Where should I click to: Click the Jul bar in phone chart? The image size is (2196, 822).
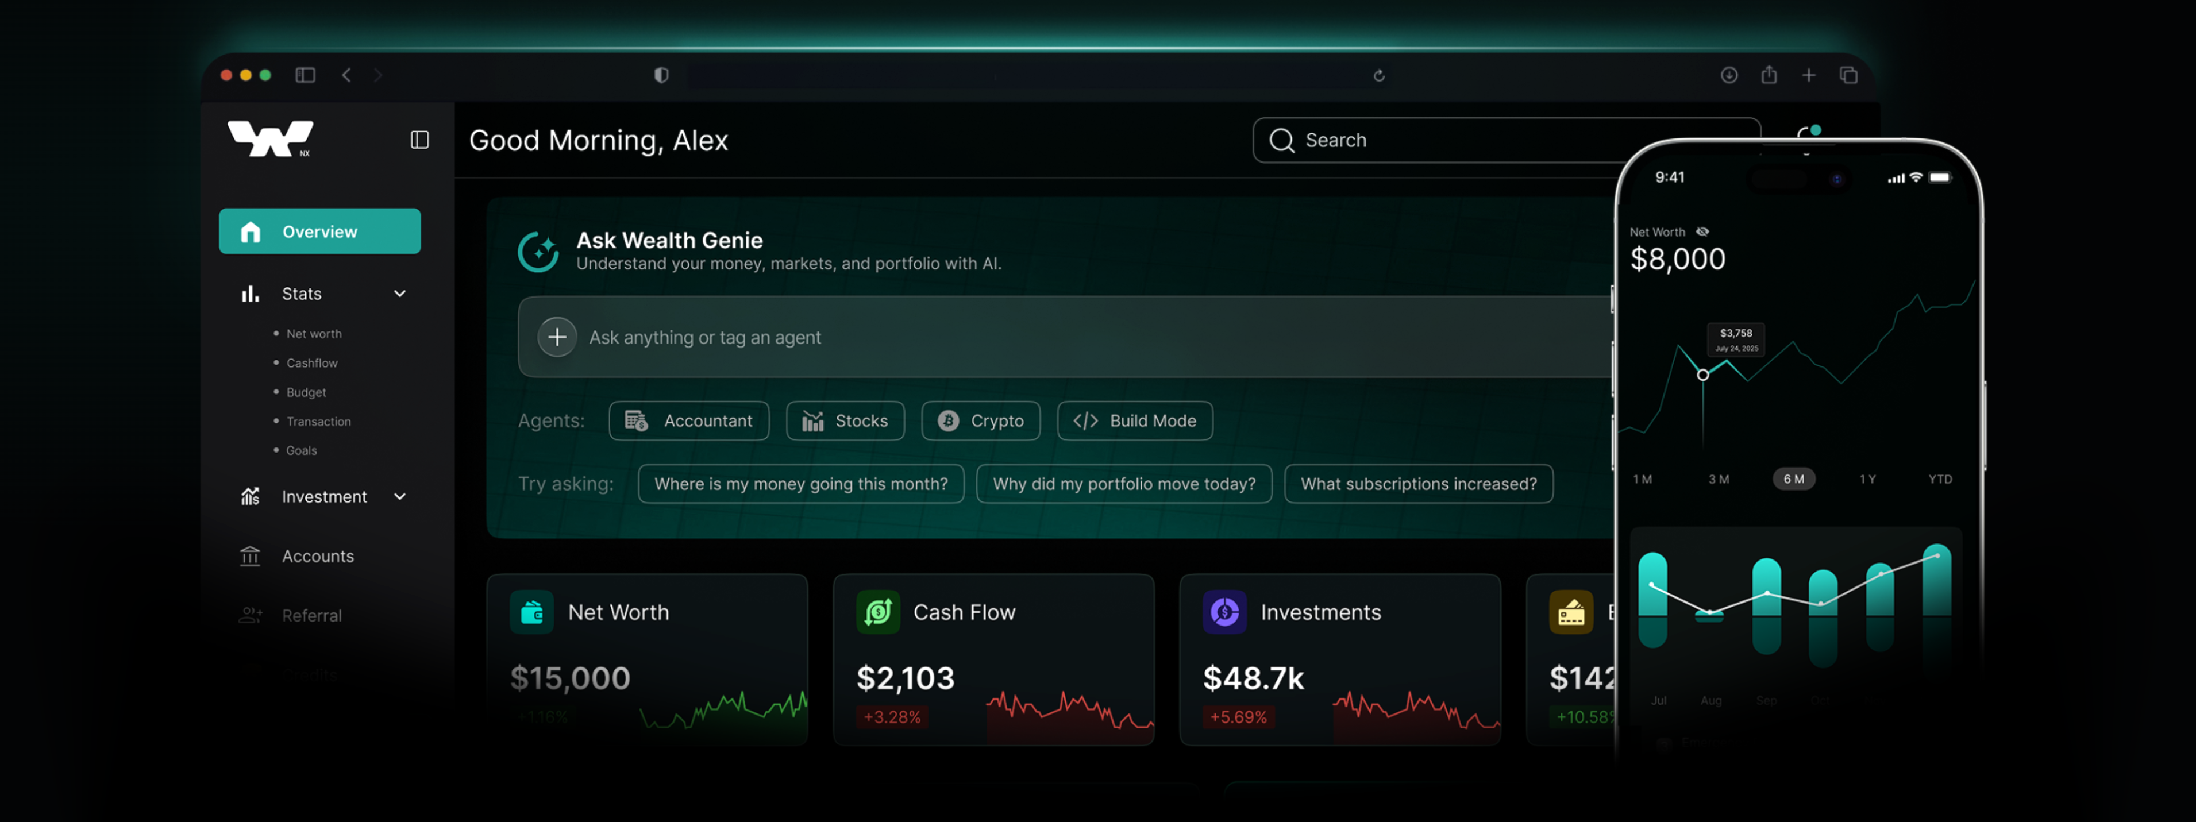[x=1653, y=600]
